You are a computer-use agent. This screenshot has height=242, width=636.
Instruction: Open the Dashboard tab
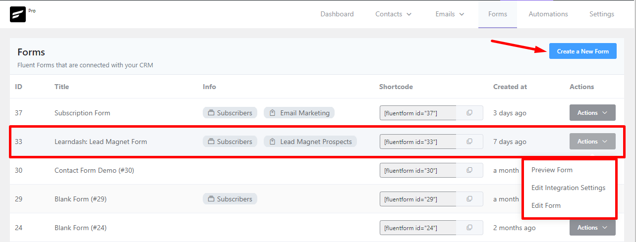point(337,14)
